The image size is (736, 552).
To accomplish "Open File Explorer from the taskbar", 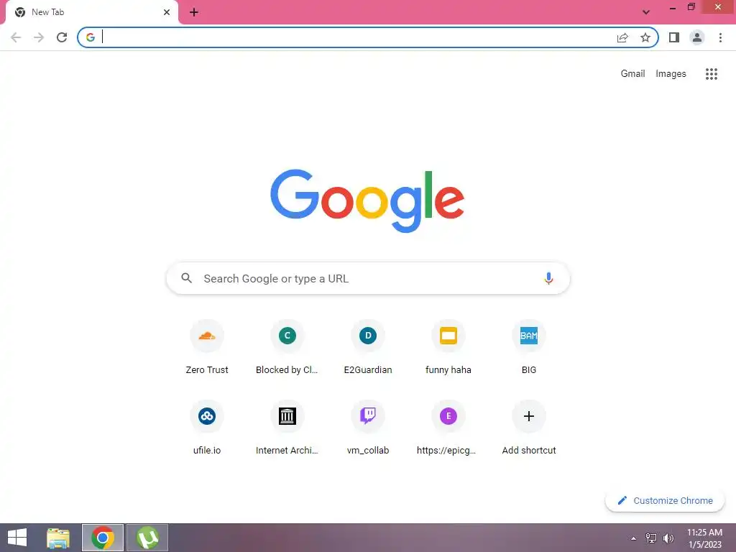I will 58,538.
